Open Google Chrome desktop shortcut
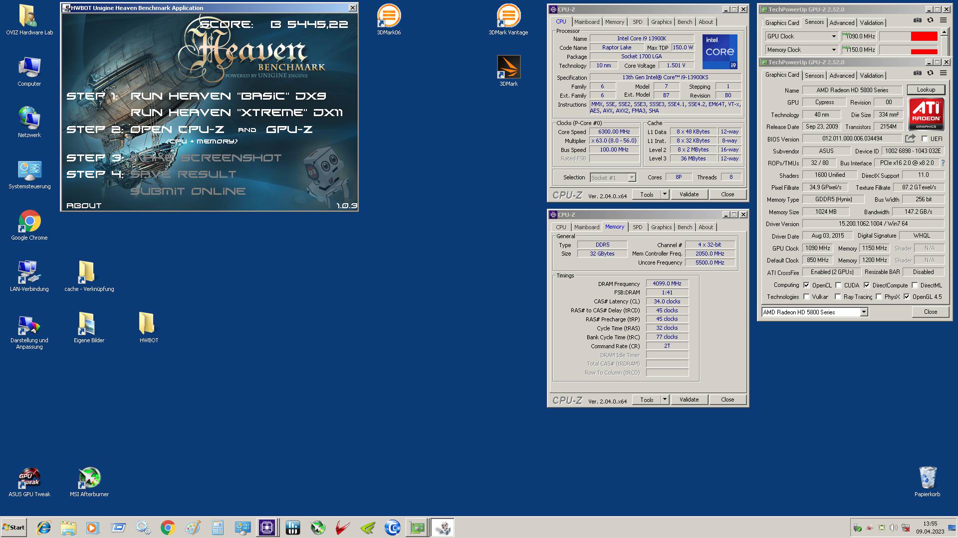 (29, 225)
